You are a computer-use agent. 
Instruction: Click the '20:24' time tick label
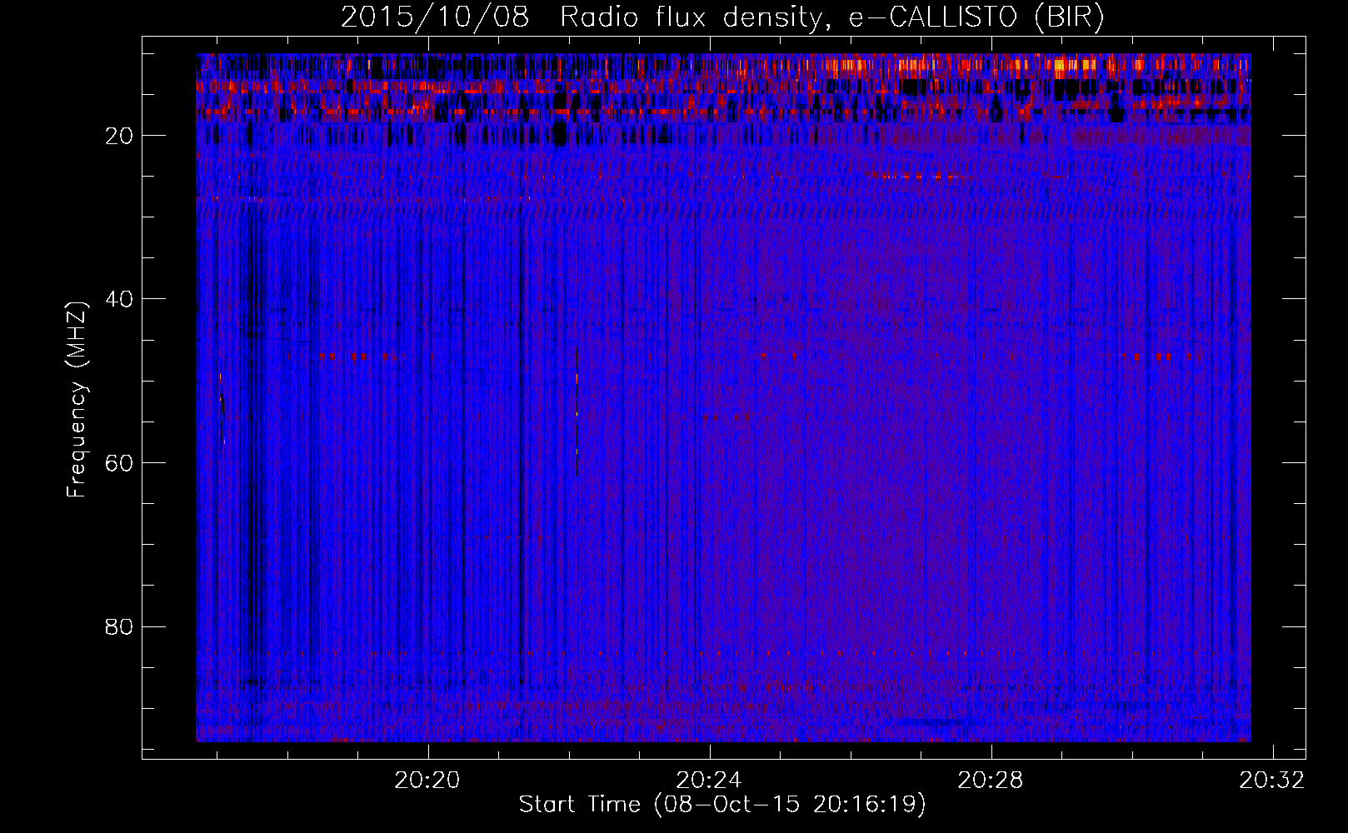(709, 781)
